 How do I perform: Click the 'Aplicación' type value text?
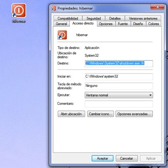[92, 47]
